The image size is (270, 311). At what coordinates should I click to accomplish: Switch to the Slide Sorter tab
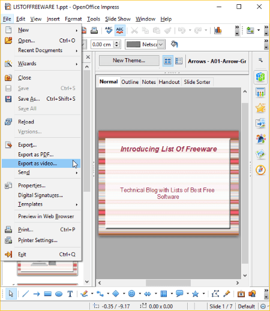pyautogui.click(x=197, y=82)
